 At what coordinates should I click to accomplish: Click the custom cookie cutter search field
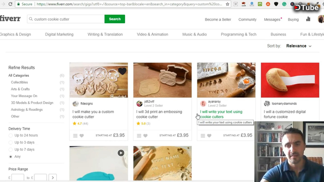click(66, 19)
